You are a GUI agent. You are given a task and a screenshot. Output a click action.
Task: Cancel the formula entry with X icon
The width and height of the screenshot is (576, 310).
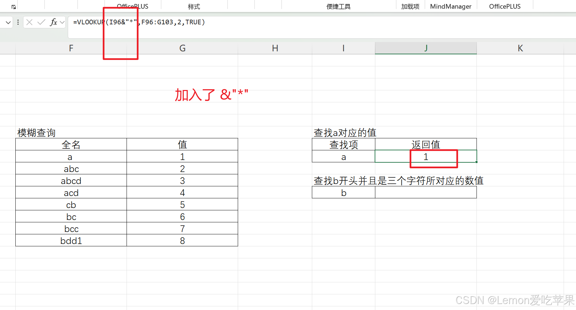pos(29,22)
